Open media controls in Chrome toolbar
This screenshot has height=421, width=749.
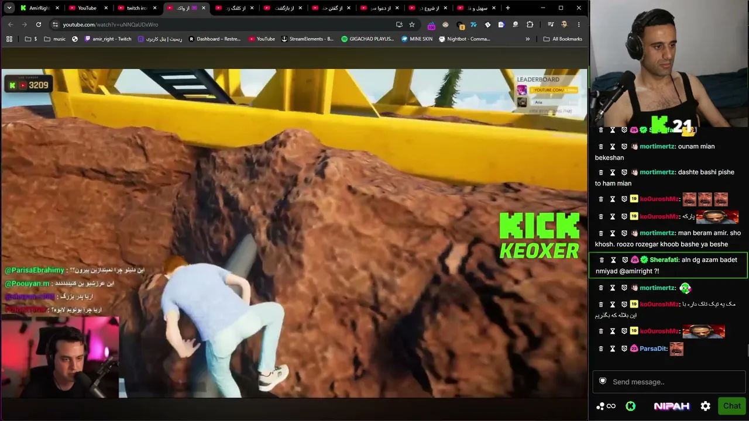551,25
